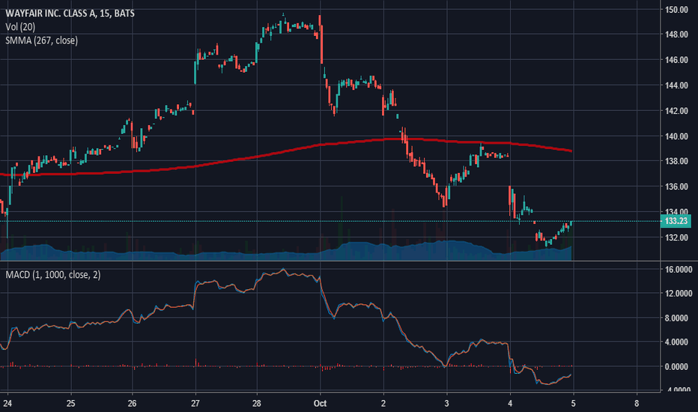Select the 148.00 price axis label
This screenshot has height=412, width=698.
(676, 34)
